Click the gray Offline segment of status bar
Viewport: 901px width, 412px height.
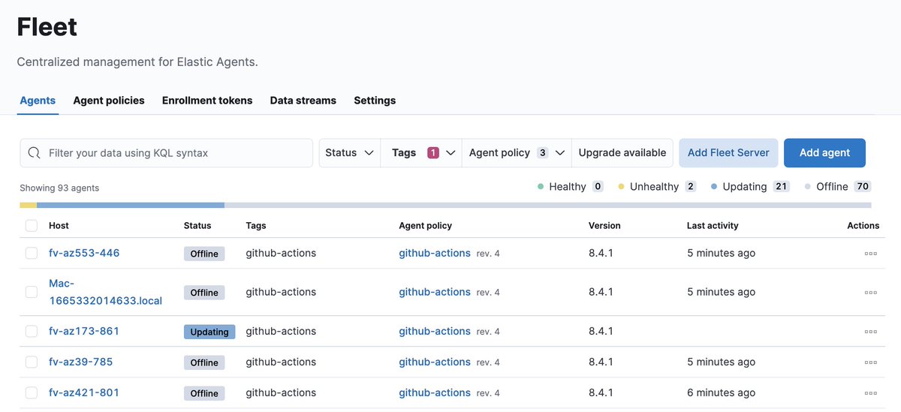tap(548, 205)
